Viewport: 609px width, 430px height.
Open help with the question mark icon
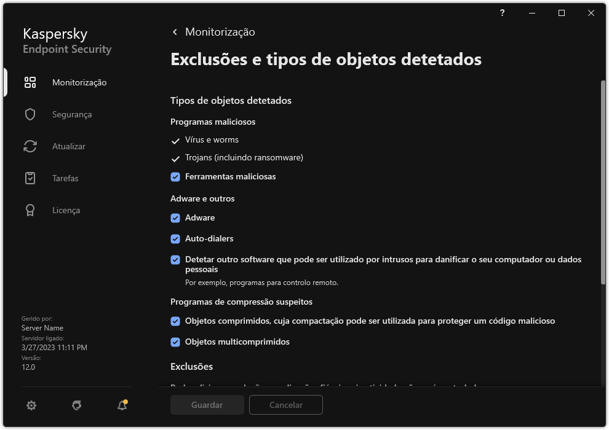click(x=502, y=13)
